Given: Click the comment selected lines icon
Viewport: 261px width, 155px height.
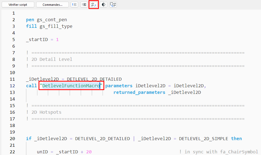Looking at the screenshot, I should tap(74, 5).
